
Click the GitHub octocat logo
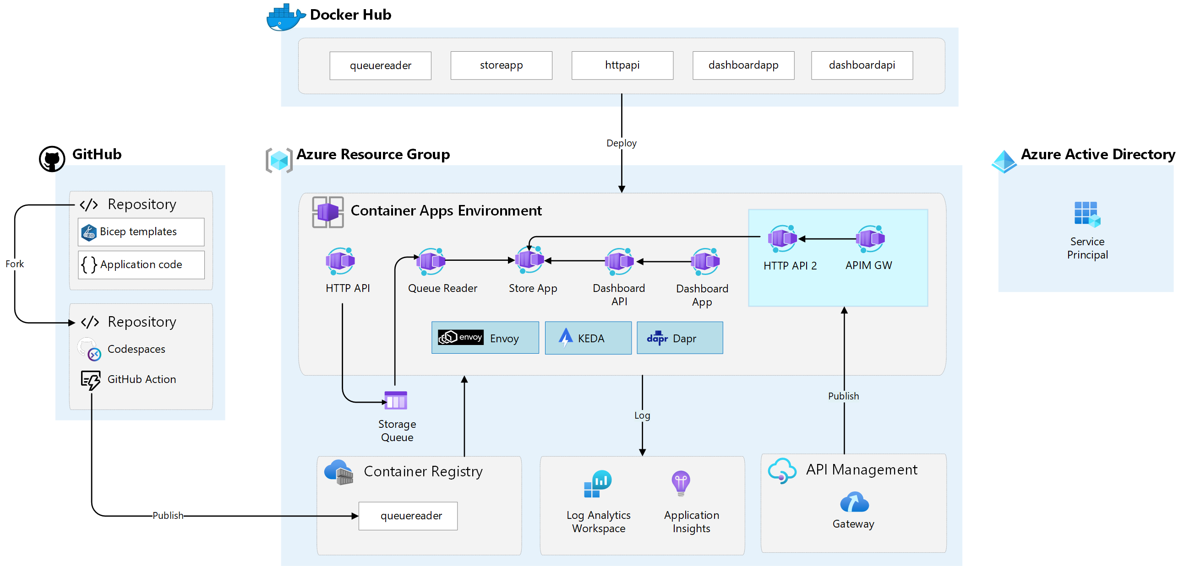coord(52,159)
